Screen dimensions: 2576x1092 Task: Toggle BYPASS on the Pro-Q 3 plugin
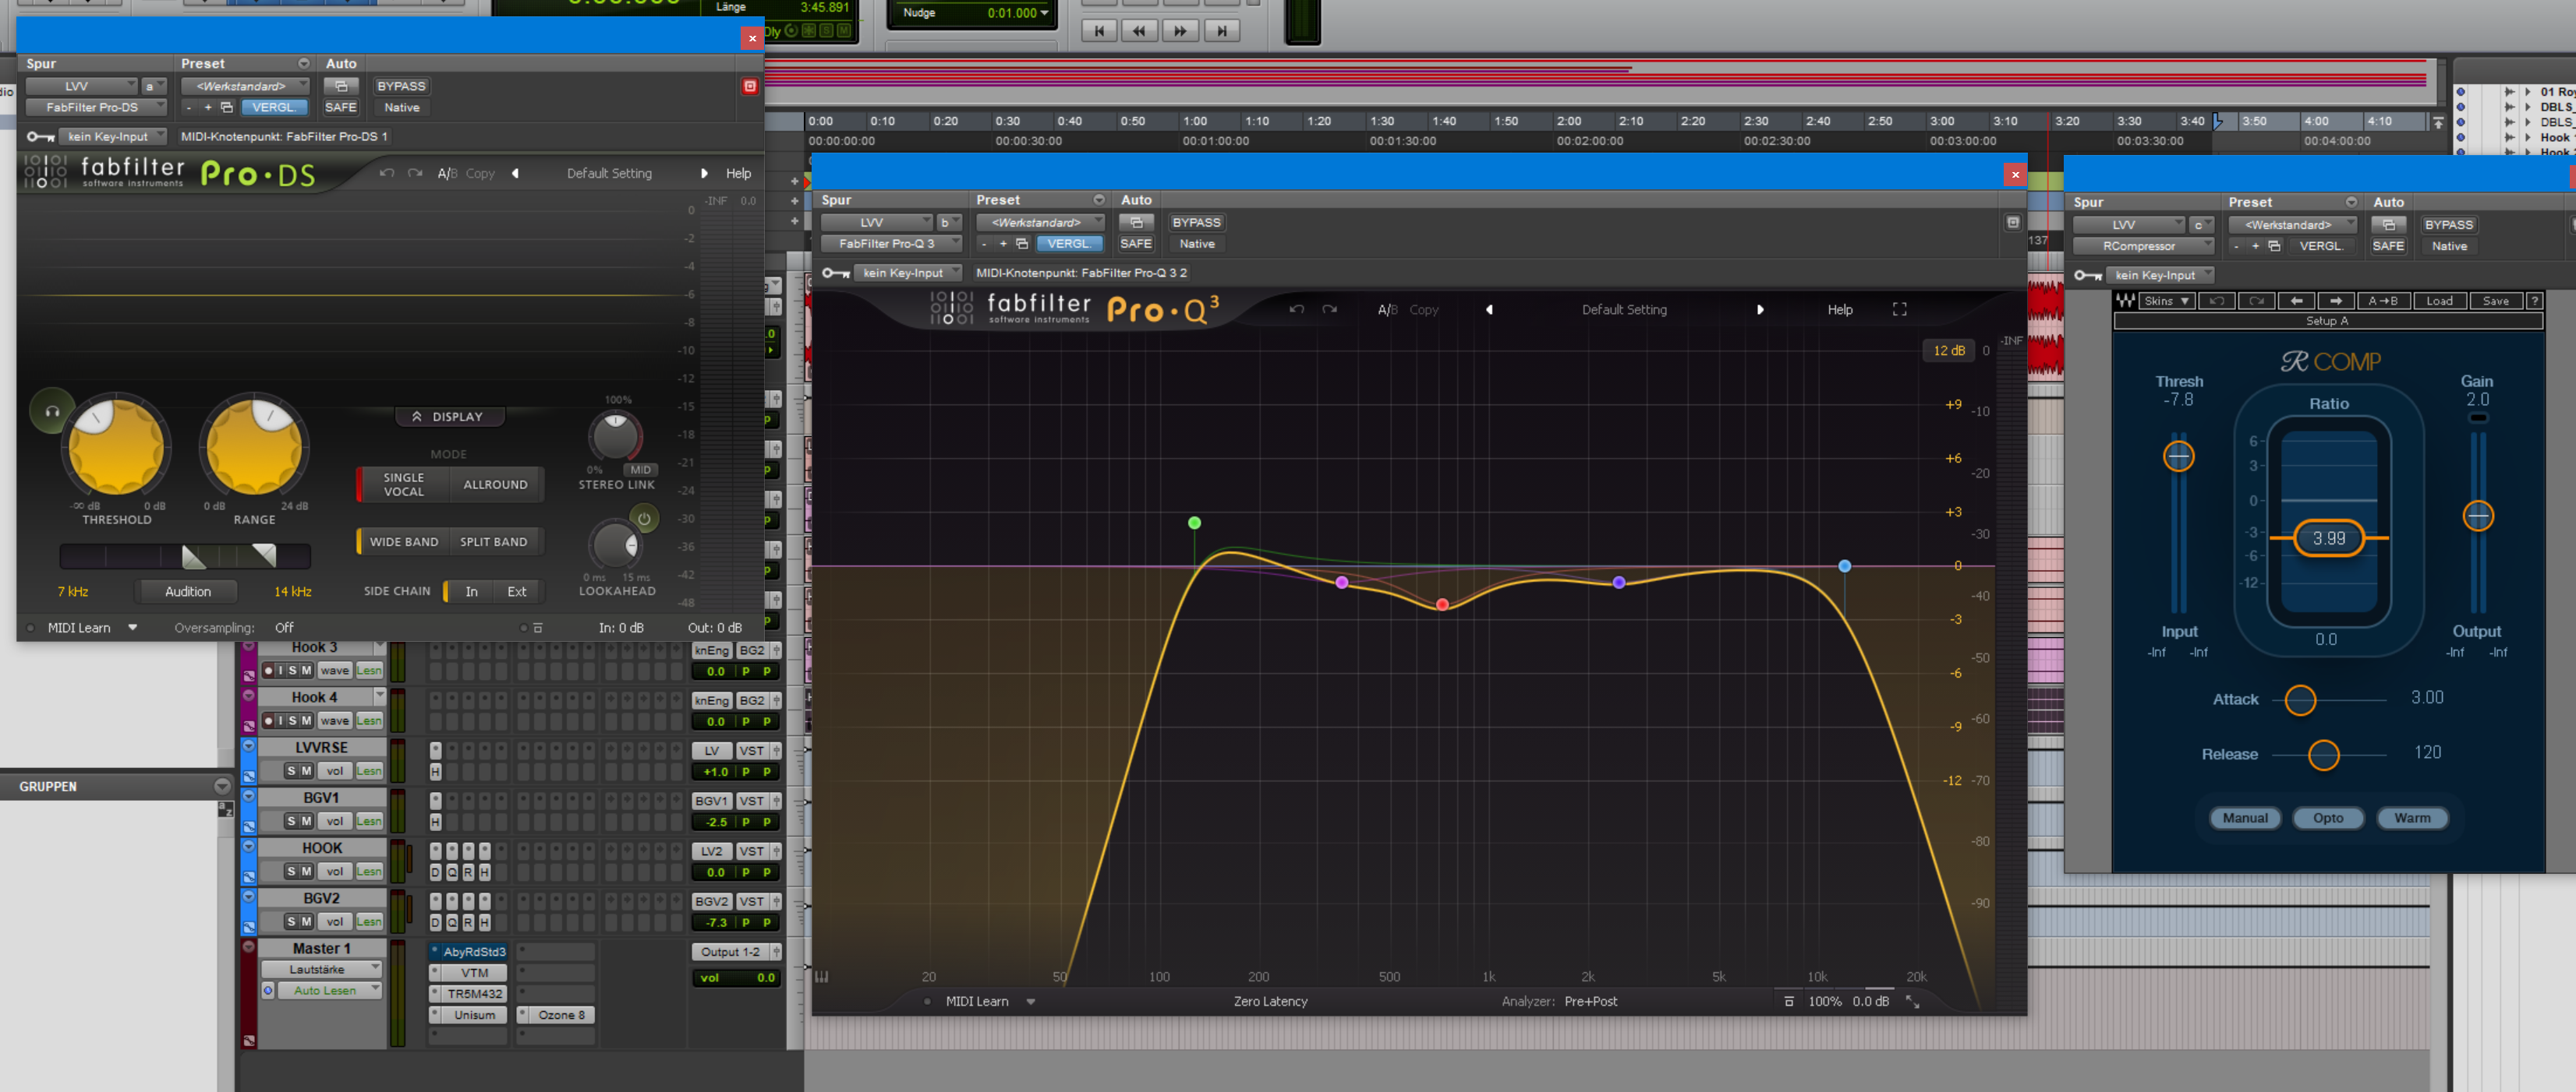click(1196, 223)
